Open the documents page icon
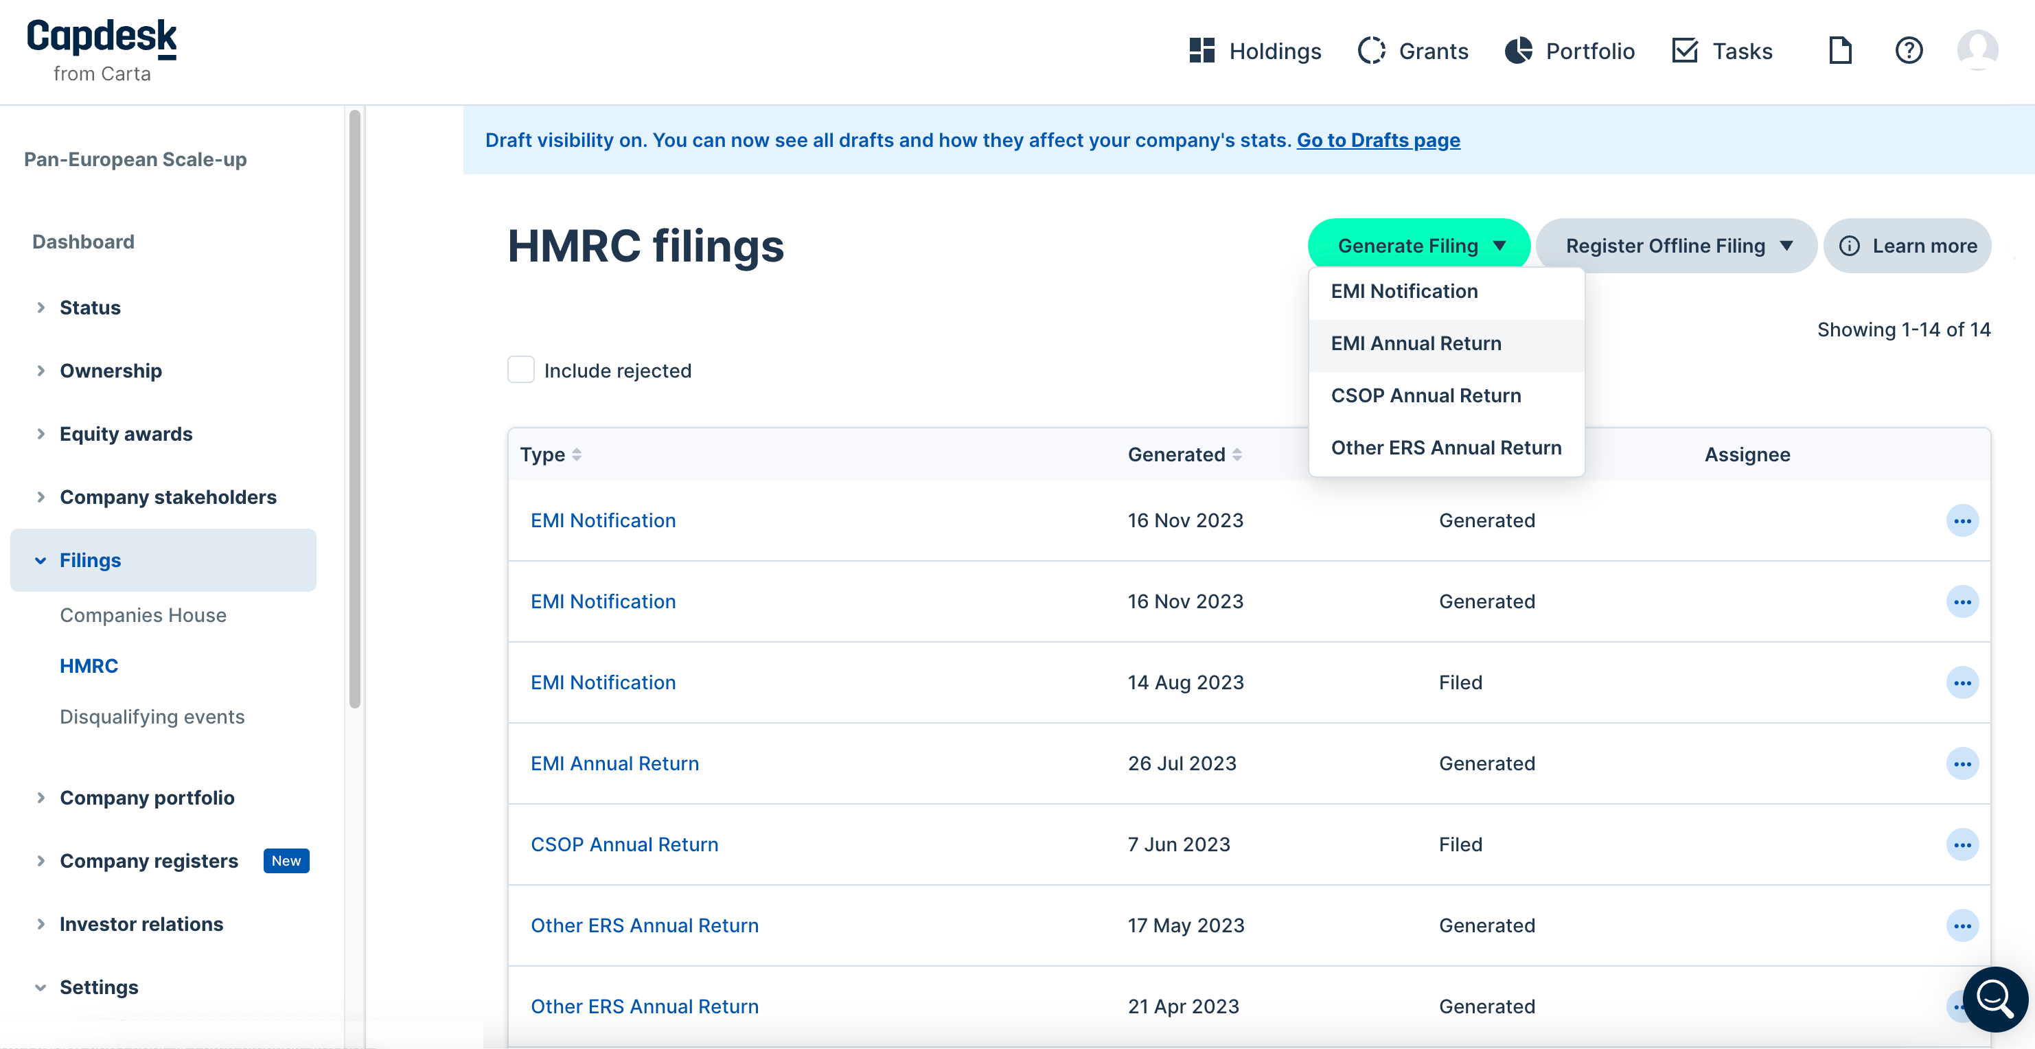Viewport: 2035px width, 1049px height. click(1840, 51)
